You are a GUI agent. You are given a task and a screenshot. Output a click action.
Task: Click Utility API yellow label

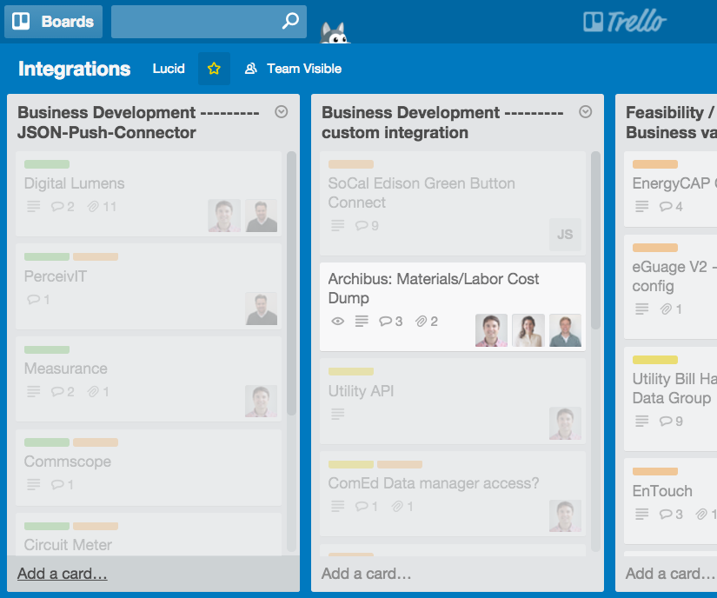pos(351,372)
